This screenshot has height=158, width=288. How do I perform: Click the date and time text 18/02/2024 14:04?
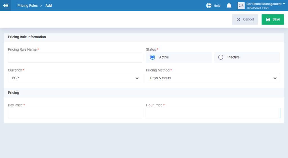[x=258, y=8]
